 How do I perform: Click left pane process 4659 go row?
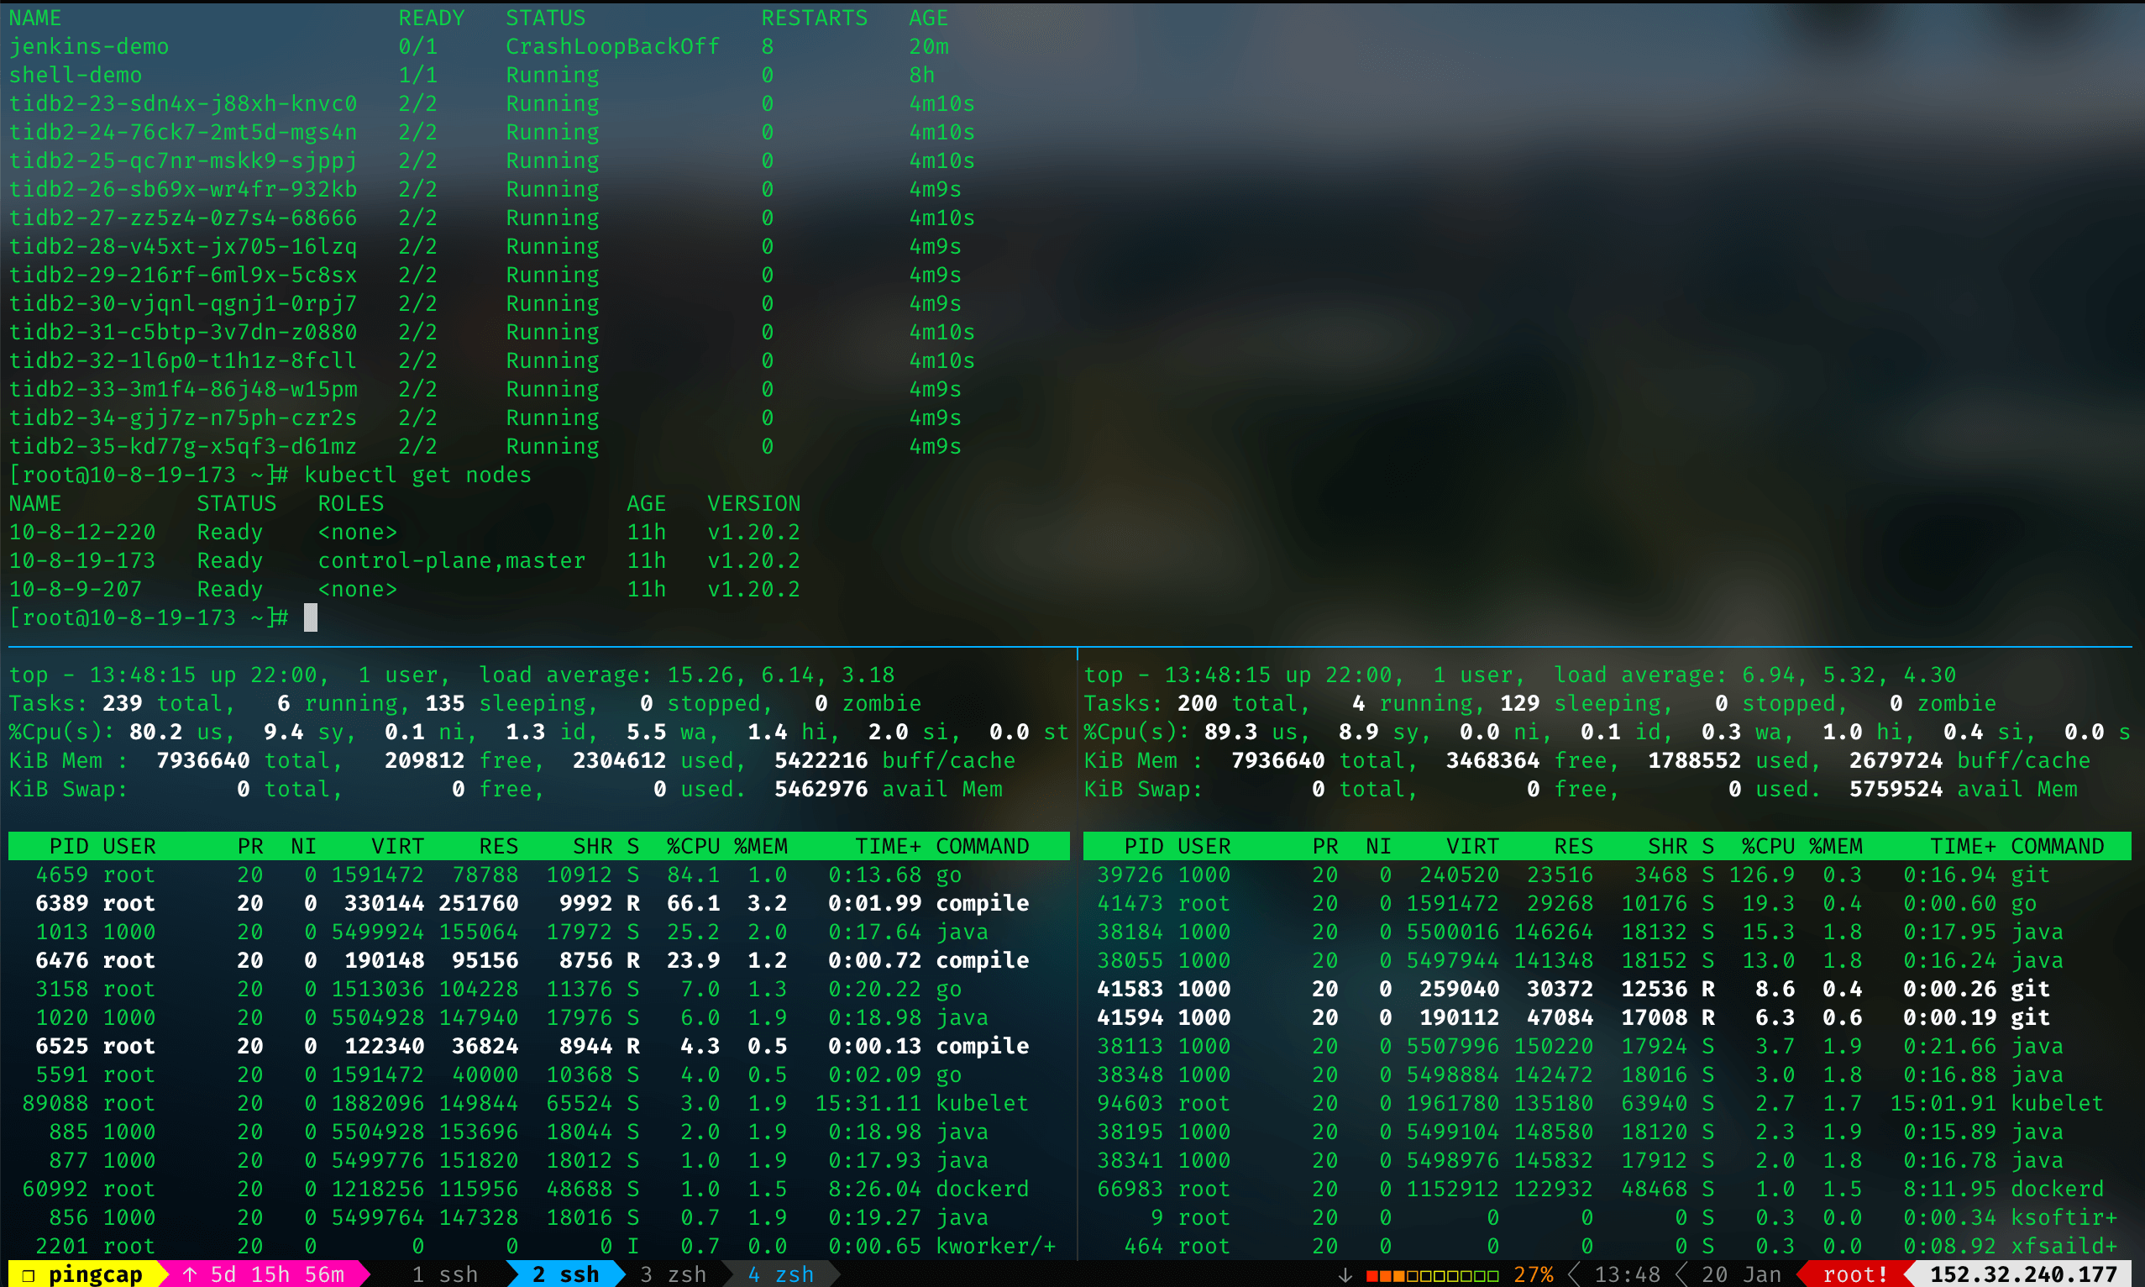[538, 875]
